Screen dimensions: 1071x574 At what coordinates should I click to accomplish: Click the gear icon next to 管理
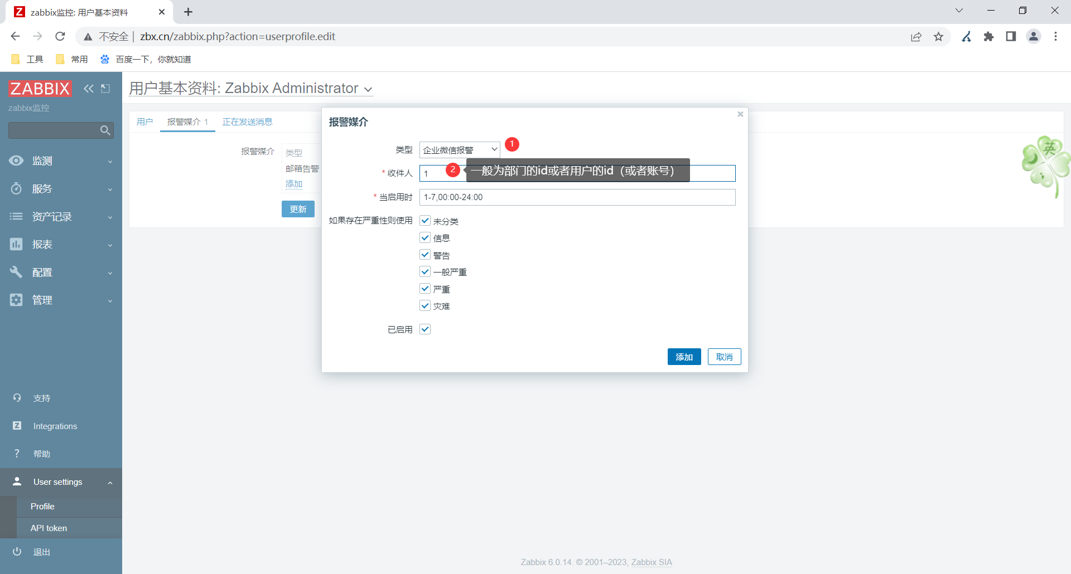coord(16,300)
